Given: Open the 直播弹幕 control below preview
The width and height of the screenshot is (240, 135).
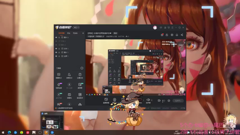Looking at the screenshot, I should (x=106, y=101).
